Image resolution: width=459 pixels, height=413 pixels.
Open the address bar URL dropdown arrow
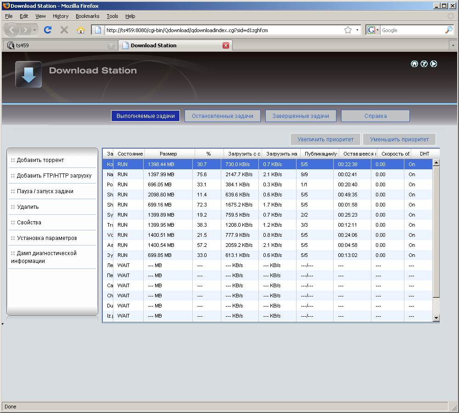(x=357, y=30)
